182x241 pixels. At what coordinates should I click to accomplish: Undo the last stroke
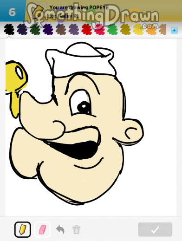point(60,229)
